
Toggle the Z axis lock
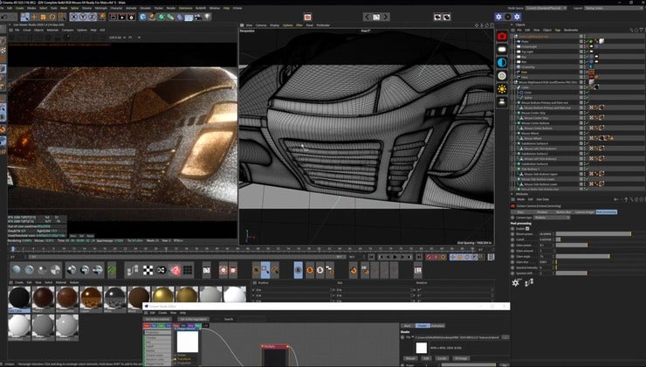[x=92, y=17]
